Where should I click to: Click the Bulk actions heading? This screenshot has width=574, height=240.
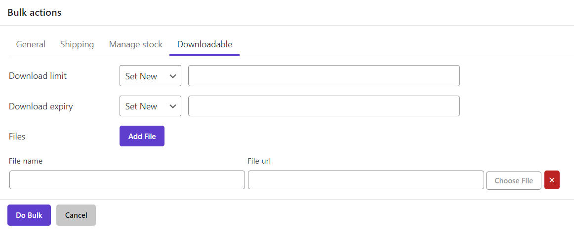pos(35,13)
